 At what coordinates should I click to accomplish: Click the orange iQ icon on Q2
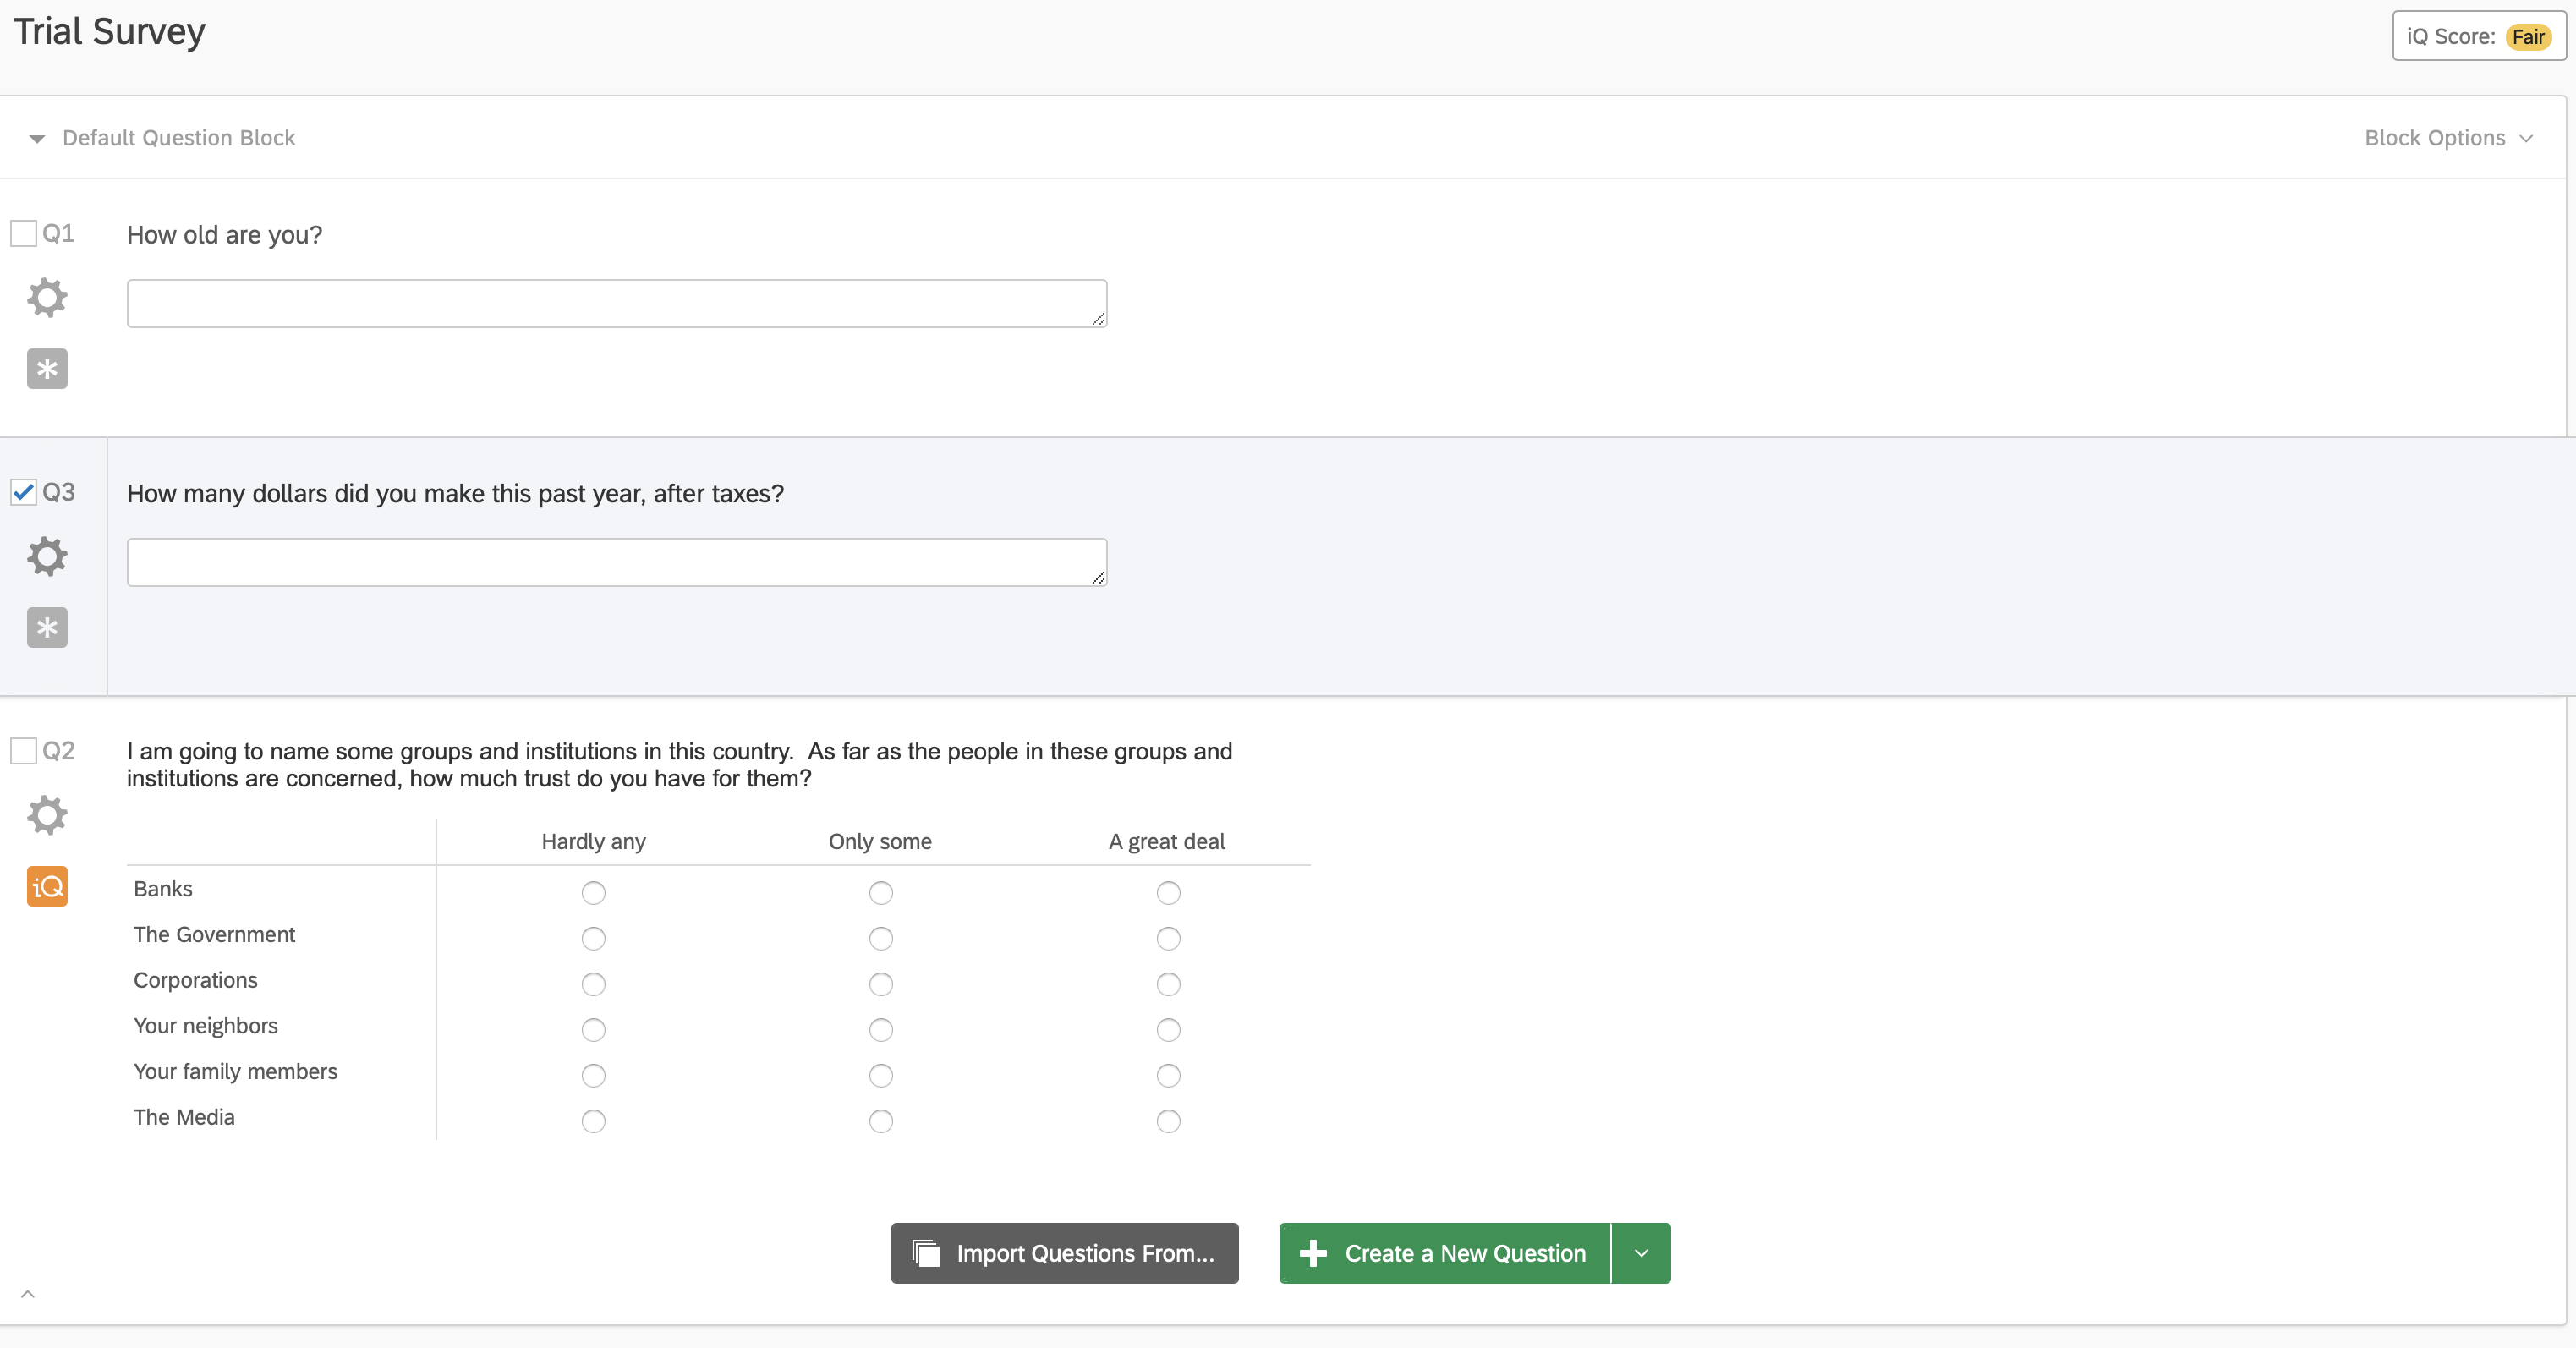click(47, 886)
